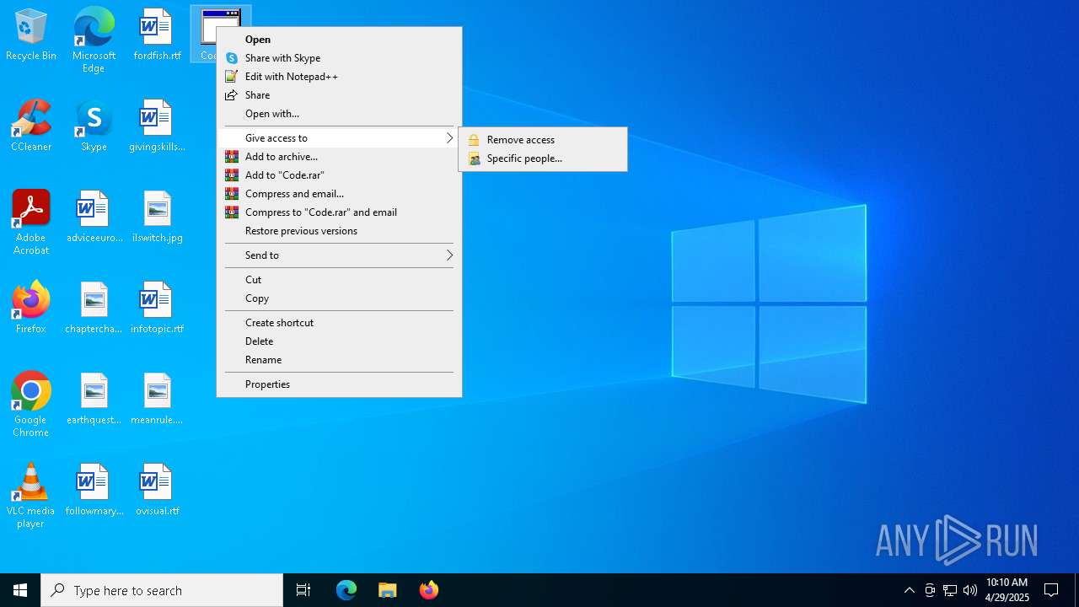
Task: Click the Windows Start button
Action: tap(20, 590)
